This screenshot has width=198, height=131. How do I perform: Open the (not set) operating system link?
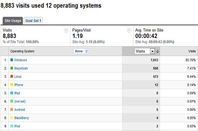20,101
